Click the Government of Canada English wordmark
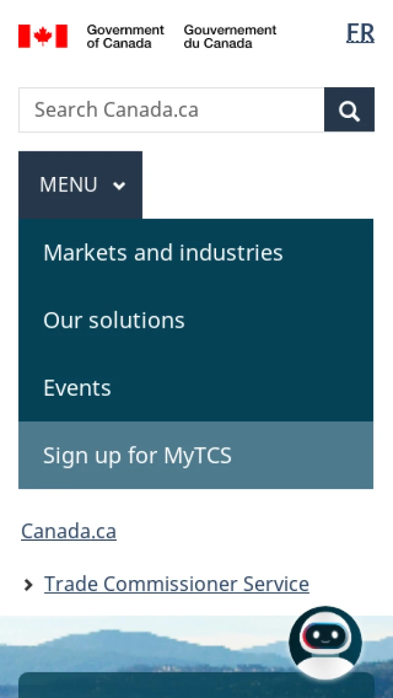The height and width of the screenshot is (698, 393). 125,36
